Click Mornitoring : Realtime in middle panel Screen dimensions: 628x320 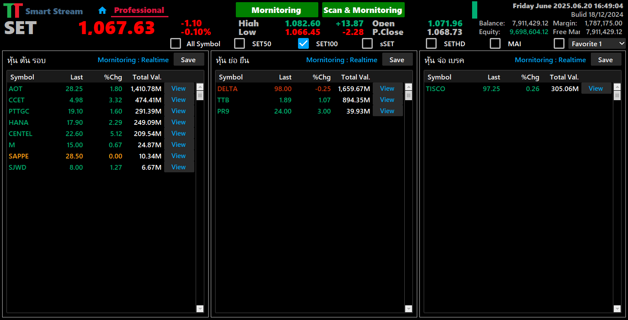point(342,60)
